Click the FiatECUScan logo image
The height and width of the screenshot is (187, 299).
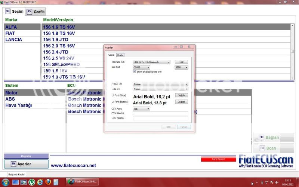(x=266, y=162)
